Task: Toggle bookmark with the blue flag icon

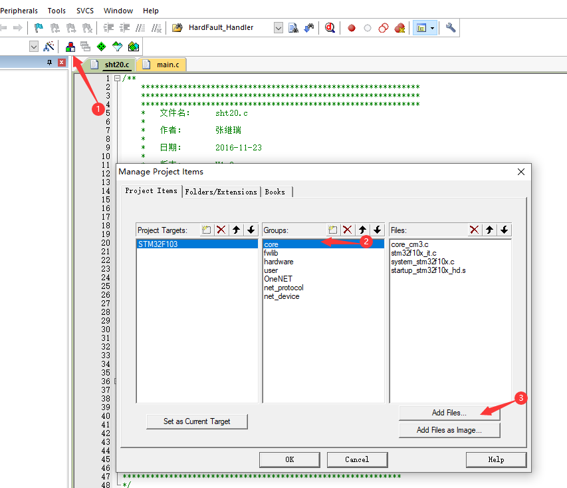Action: tap(39, 27)
